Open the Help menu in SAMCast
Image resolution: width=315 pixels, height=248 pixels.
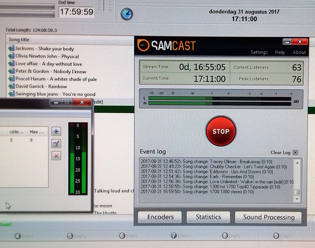point(280,52)
